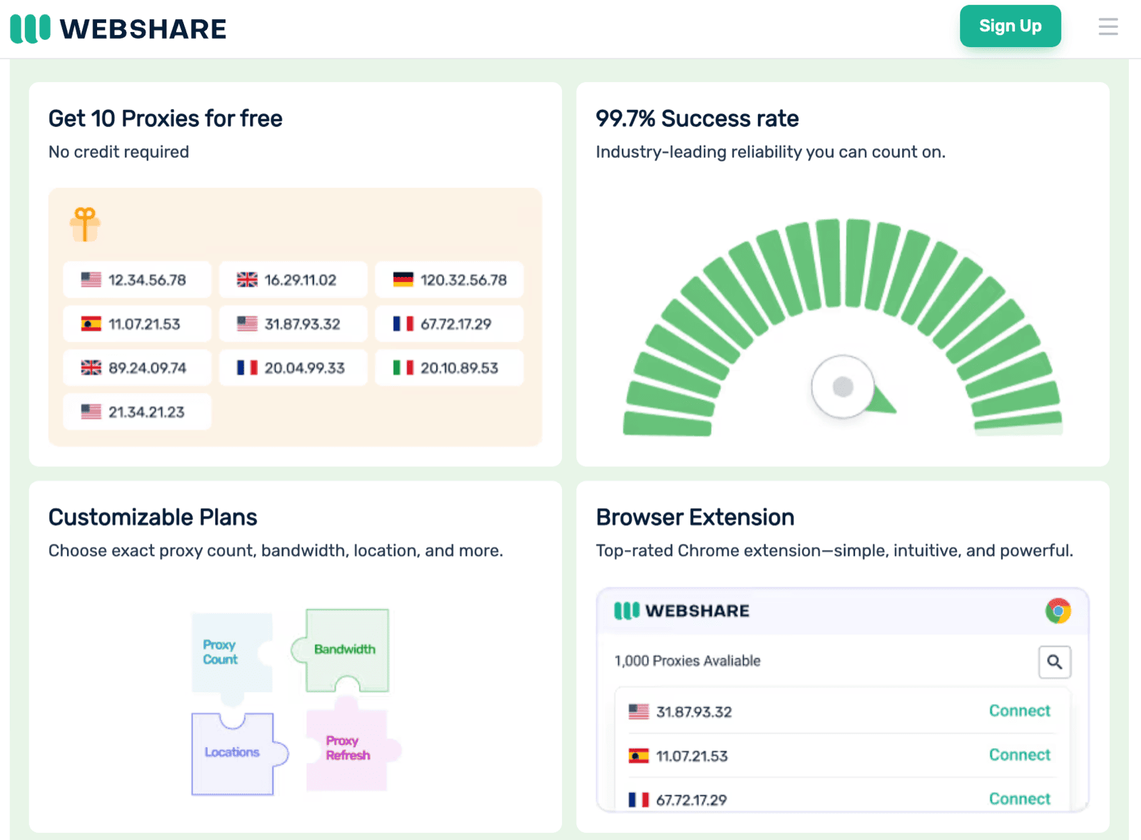Select the US proxy 21.34.21.23
The image size is (1141, 840).
coord(137,412)
